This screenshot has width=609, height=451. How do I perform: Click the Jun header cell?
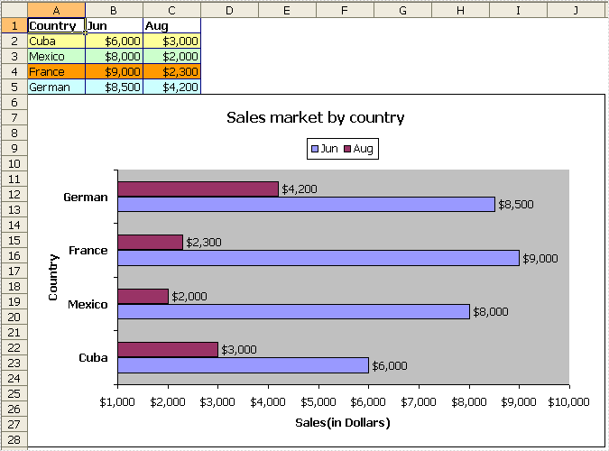click(x=115, y=25)
